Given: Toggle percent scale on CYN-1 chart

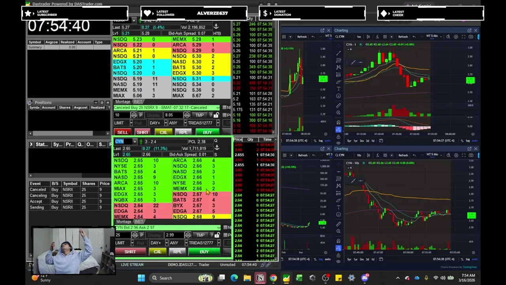Looking at the screenshot, I should pos(462,141).
